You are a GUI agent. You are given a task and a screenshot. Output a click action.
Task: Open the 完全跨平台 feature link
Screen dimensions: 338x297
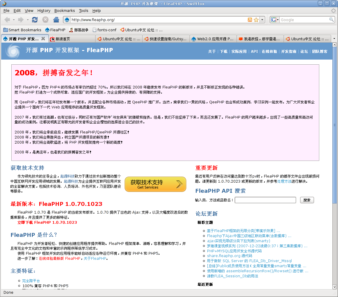pos(31,281)
